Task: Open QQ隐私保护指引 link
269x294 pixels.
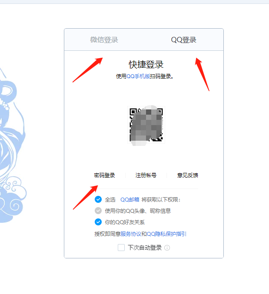Action: click(166, 234)
